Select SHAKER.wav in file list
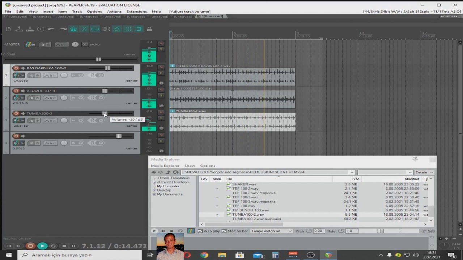The height and width of the screenshot is (260, 463). [244, 184]
